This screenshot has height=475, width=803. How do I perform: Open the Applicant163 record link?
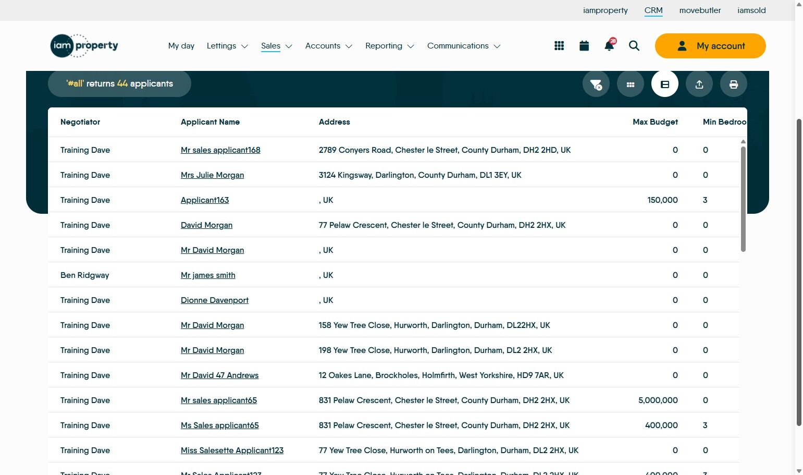click(205, 200)
